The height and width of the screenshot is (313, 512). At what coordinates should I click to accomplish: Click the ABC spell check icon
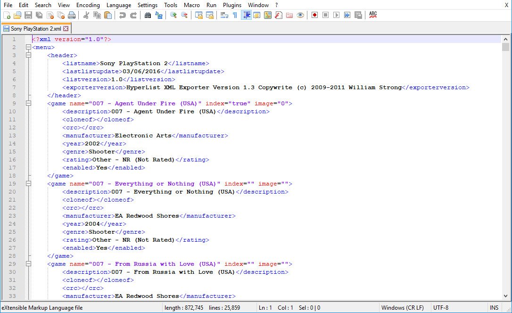(x=373, y=15)
